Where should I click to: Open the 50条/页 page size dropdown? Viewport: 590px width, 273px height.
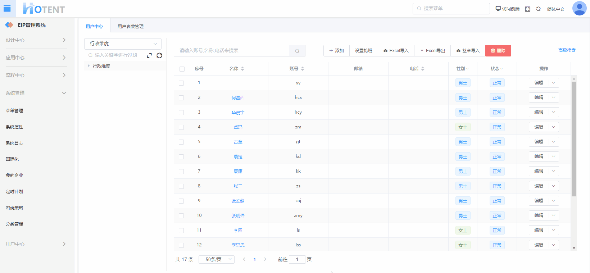click(x=216, y=259)
